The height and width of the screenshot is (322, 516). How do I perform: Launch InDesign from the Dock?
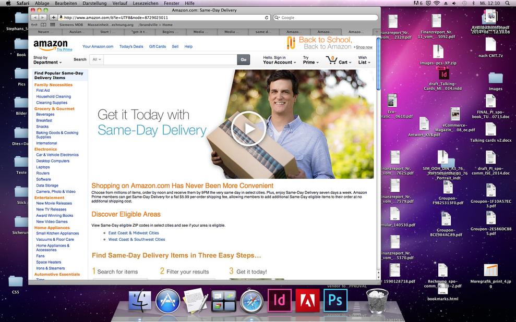point(280,300)
